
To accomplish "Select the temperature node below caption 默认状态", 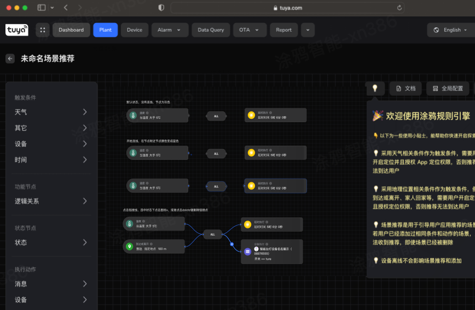I will click(x=158, y=115).
